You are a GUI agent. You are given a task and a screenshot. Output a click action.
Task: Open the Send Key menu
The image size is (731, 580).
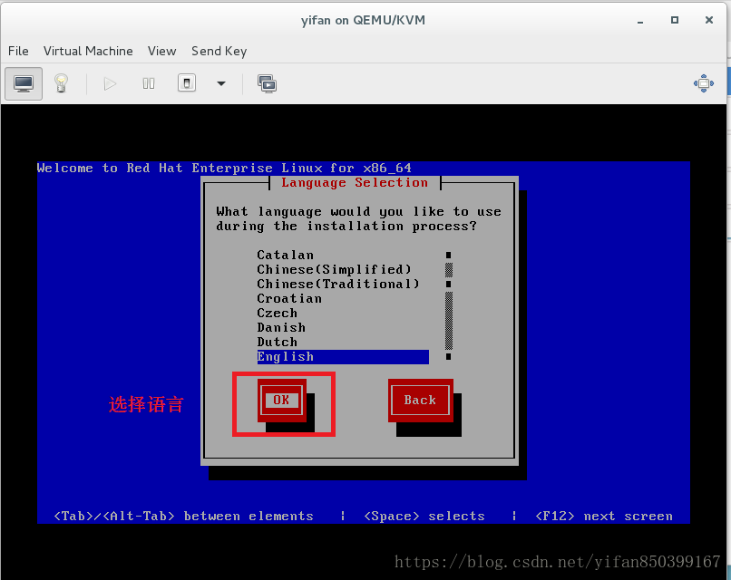pos(219,51)
